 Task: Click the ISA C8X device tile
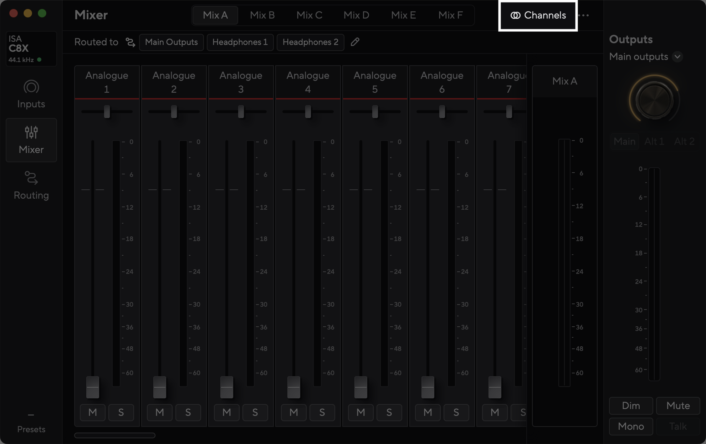click(x=31, y=49)
